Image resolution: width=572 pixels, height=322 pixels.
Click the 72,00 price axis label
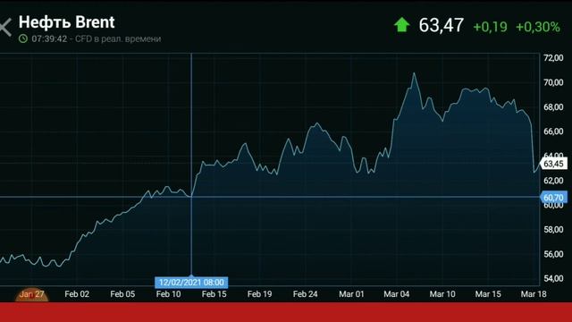tap(553, 57)
